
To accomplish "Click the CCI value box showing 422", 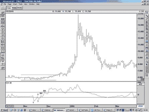I will pos(140,84).
